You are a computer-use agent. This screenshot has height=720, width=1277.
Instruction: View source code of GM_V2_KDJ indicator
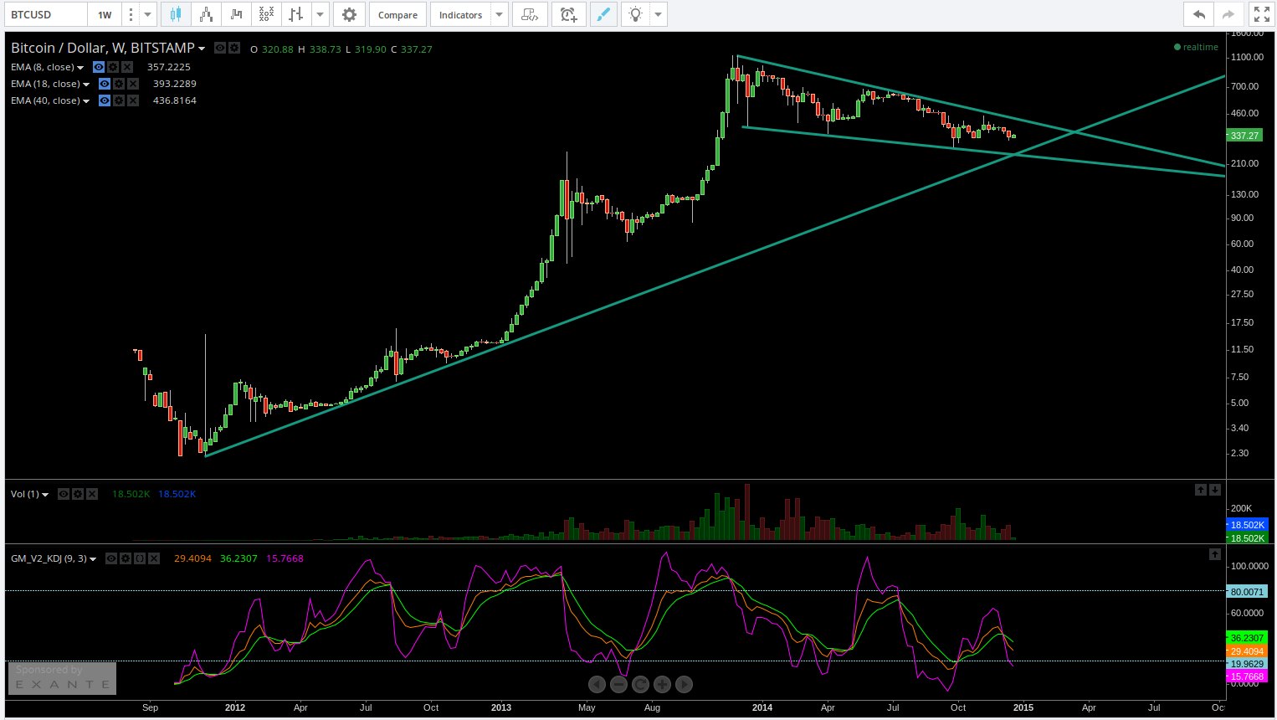(140, 558)
